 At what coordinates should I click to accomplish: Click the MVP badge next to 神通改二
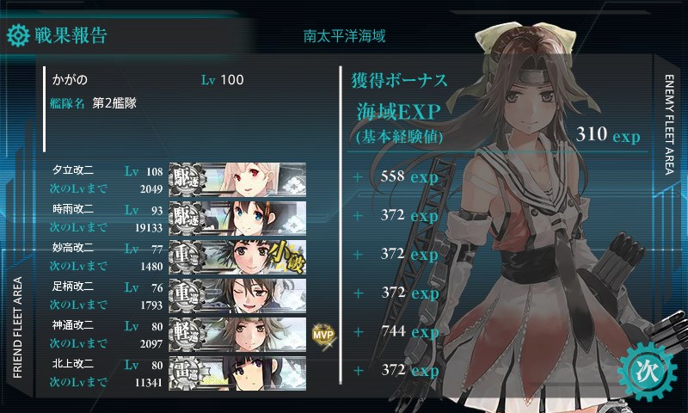323,336
